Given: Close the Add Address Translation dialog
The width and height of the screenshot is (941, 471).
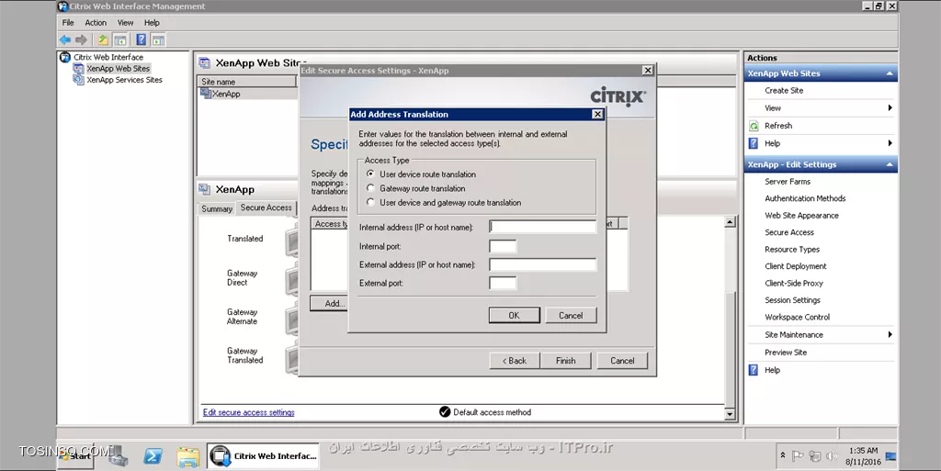Looking at the screenshot, I should point(597,114).
